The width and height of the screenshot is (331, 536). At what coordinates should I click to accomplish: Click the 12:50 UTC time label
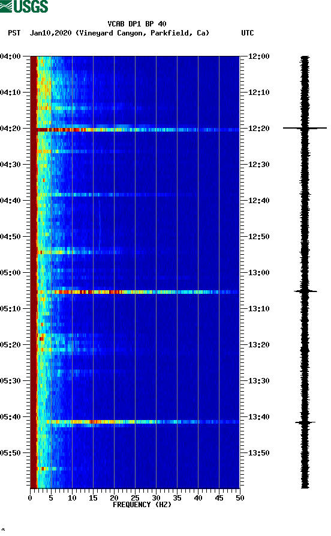tap(258, 237)
